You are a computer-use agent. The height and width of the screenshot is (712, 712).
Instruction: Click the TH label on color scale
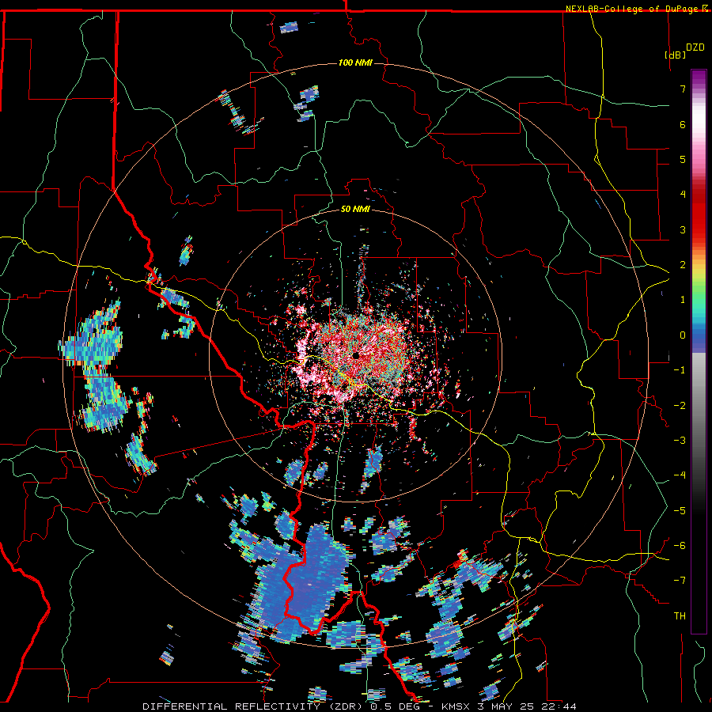tap(680, 616)
